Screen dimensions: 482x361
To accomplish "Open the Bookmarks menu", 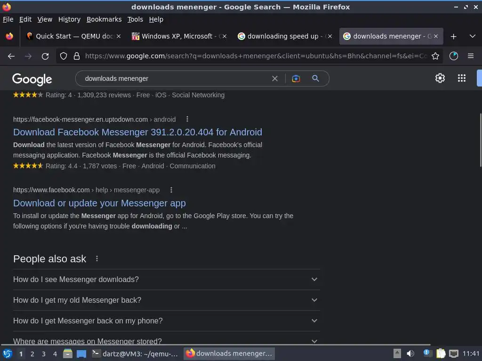I will [104, 19].
